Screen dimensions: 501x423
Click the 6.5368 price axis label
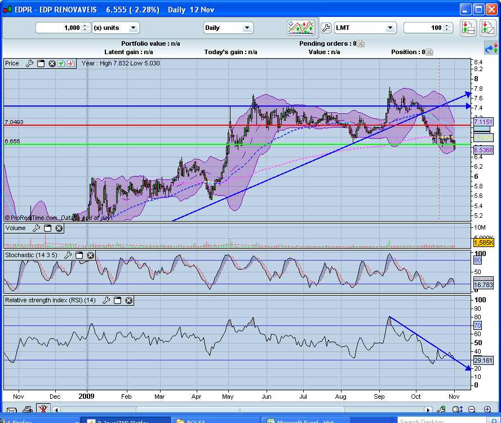[x=483, y=150]
